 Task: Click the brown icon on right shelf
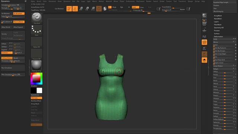pos(204,54)
